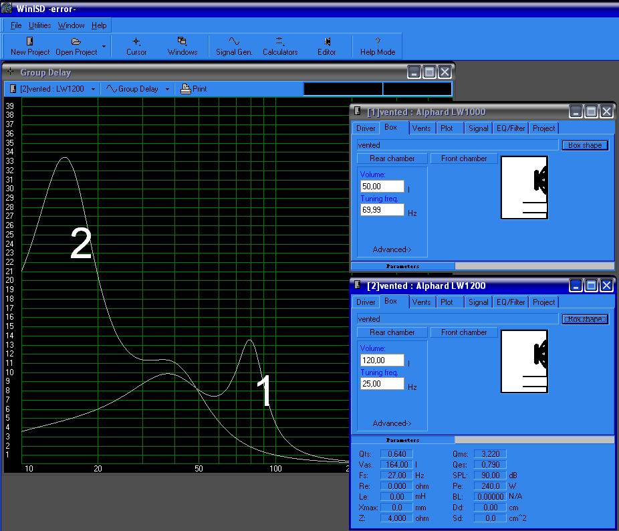Activate the Cursor tool
Screen dimensions: 619x531
136,41
